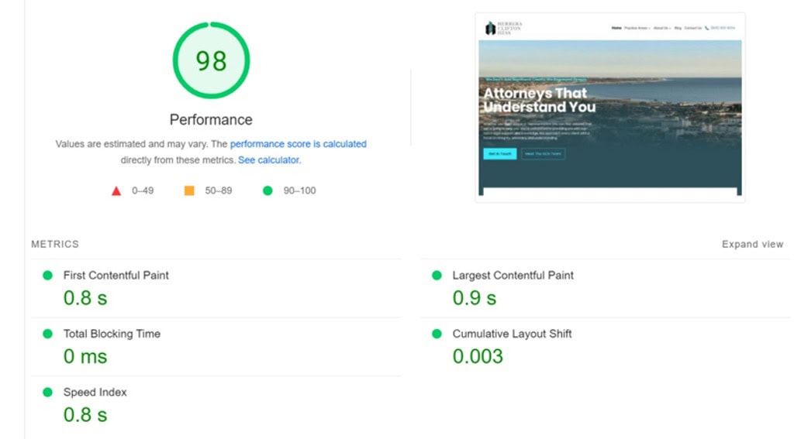Click green dot beside First Contentful Paint
Screen dimensions: 794x439
(47, 276)
